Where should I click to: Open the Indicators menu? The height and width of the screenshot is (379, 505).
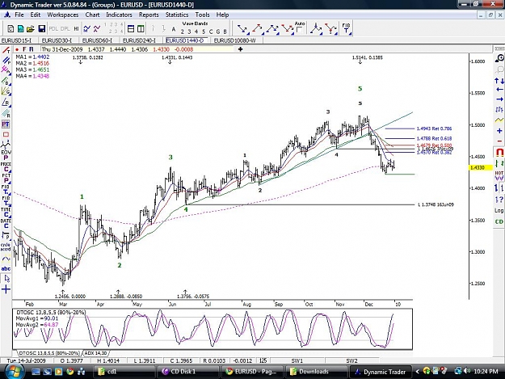119,15
